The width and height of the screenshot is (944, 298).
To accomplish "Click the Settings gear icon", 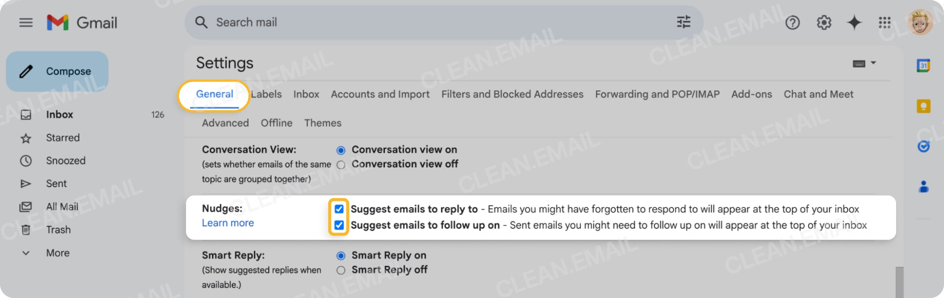I will 824,22.
